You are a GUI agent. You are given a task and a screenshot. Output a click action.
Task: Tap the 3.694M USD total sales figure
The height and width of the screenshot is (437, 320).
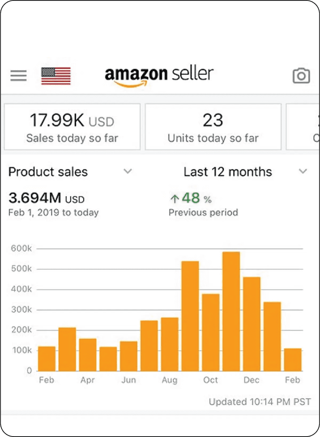click(x=47, y=198)
